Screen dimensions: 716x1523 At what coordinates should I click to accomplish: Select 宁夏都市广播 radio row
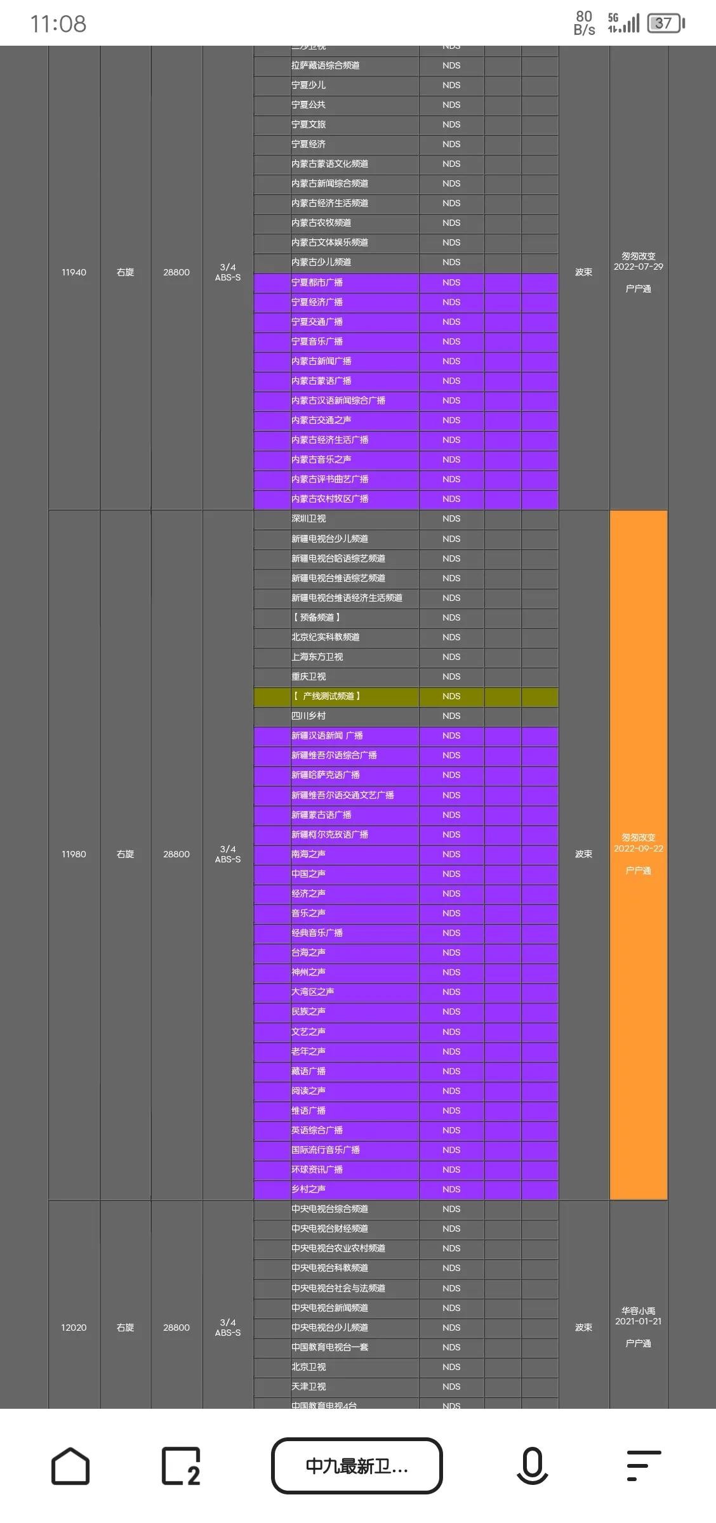(x=406, y=282)
